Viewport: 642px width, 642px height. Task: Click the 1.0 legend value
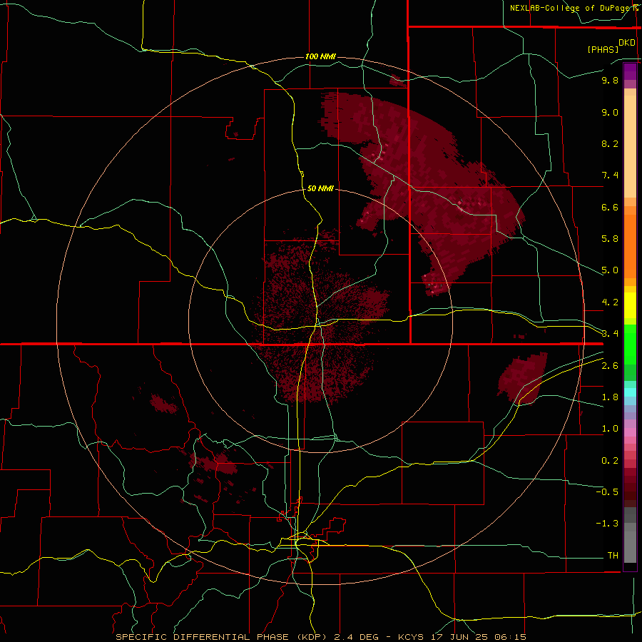tap(610, 429)
